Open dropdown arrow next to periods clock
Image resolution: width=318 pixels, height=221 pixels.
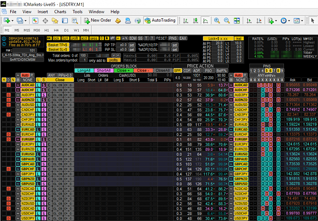tap(289, 20)
